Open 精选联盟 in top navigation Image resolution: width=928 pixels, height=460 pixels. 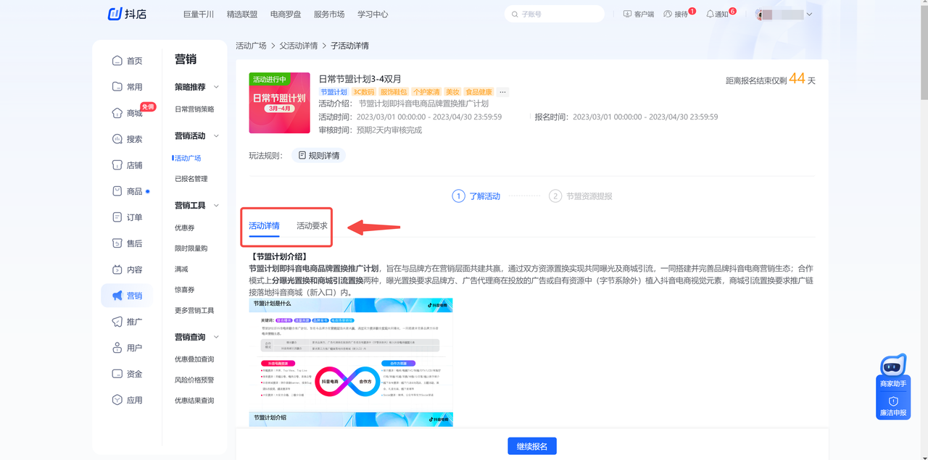(242, 14)
